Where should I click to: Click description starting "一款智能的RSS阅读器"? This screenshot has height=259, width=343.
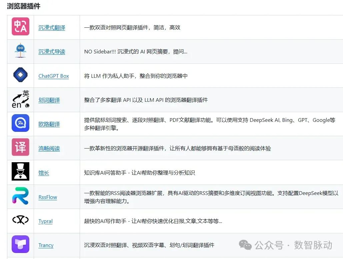point(211,197)
